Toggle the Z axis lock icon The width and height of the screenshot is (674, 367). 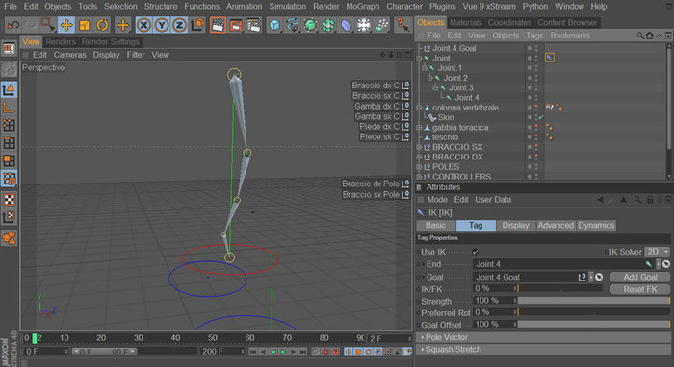[179, 25]
